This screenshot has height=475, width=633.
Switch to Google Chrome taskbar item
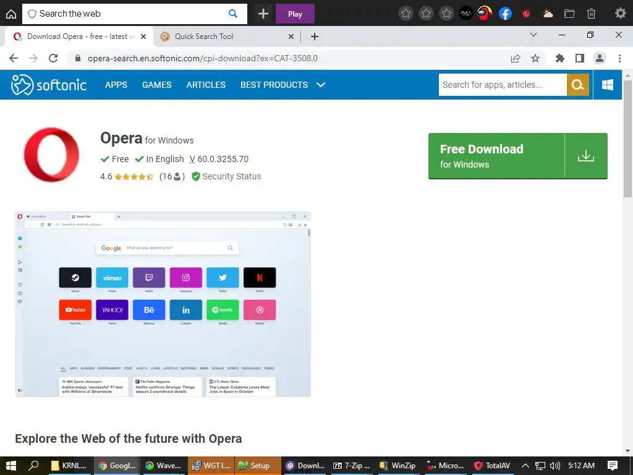coord(117,466)
